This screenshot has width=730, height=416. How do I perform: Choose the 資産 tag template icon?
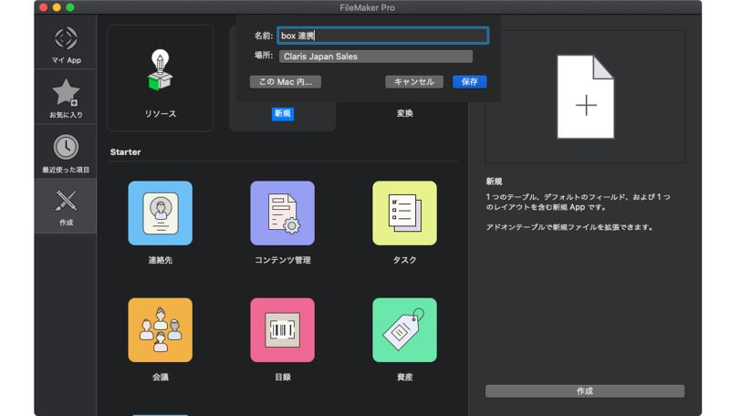click(404, 330)
